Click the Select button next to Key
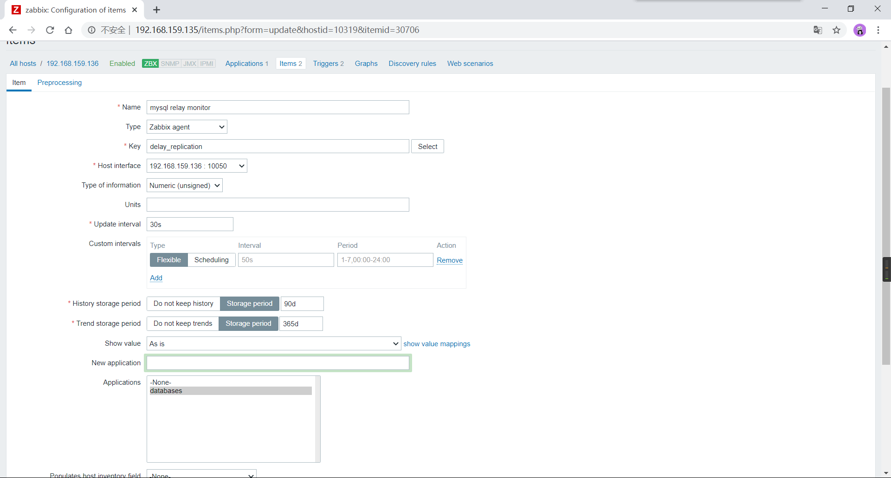891x478 pixels. tap(427, 147)
